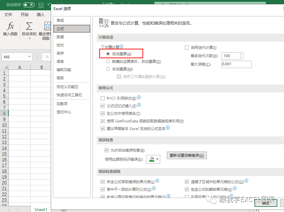Screen dimensions: 284x212
Task: Uncheck 包含公式的解锁单元格 rule
Action: (187, 190)
